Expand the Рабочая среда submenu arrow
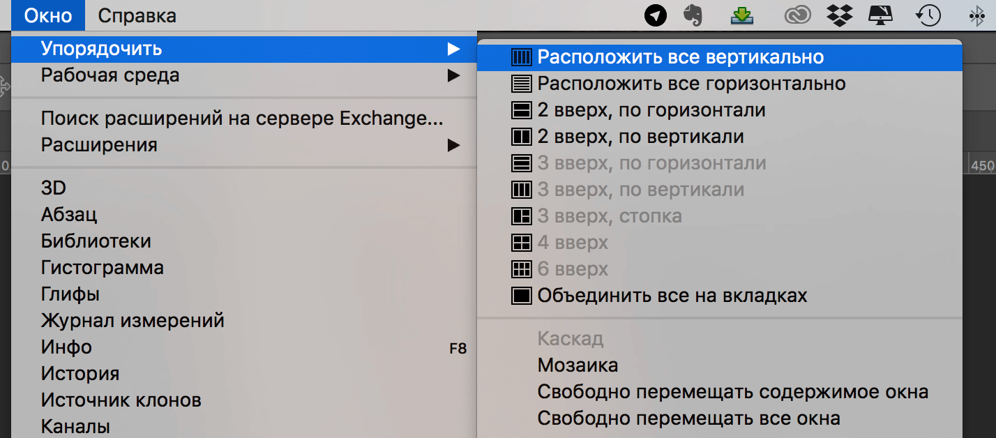 [453, 75]
